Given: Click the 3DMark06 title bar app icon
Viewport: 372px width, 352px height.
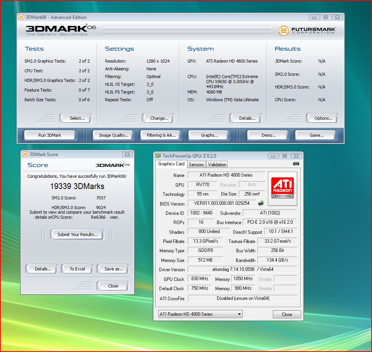Looking at the screenshot, I should click(21, 17).
